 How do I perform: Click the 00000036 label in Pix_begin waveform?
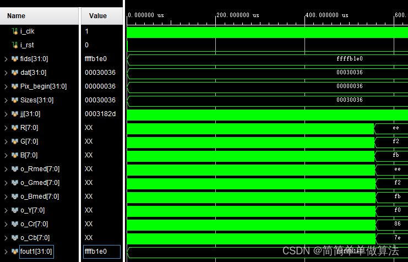click(350, 86)
